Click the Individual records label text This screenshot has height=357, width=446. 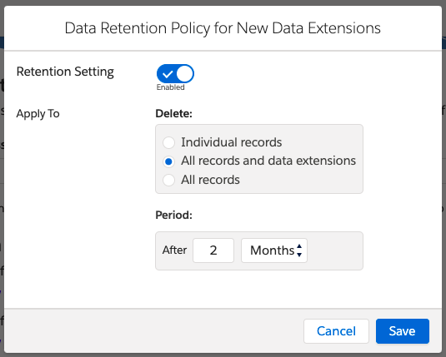[231, 142]
